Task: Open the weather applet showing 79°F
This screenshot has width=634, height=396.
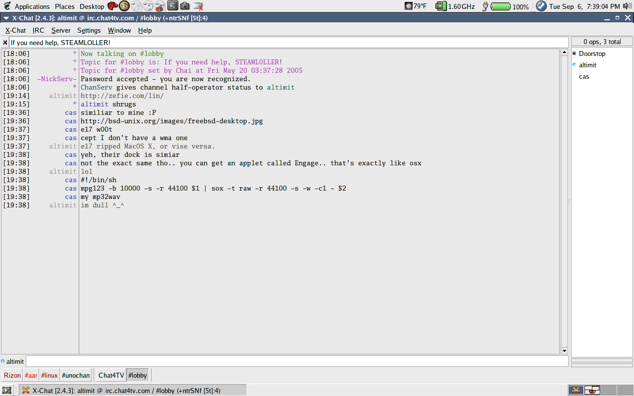Action: pyautogui.click(x=415, y=6)
